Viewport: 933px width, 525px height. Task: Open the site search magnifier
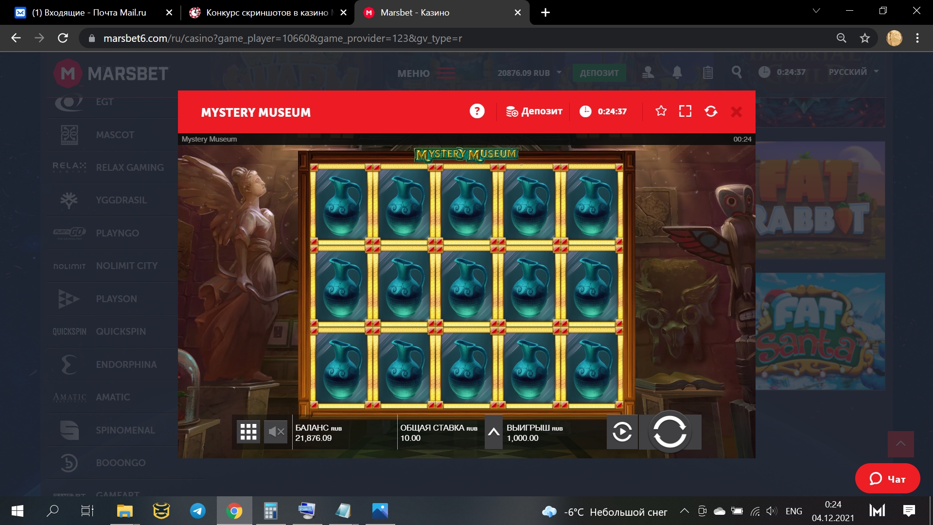[x=737, y=72]
